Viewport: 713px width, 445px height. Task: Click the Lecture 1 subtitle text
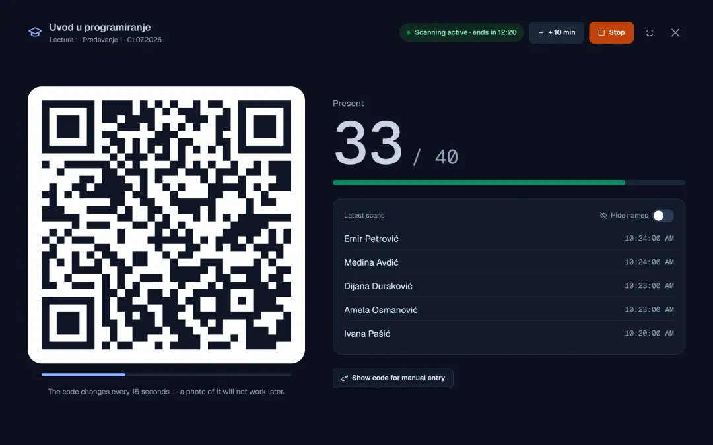106,40
